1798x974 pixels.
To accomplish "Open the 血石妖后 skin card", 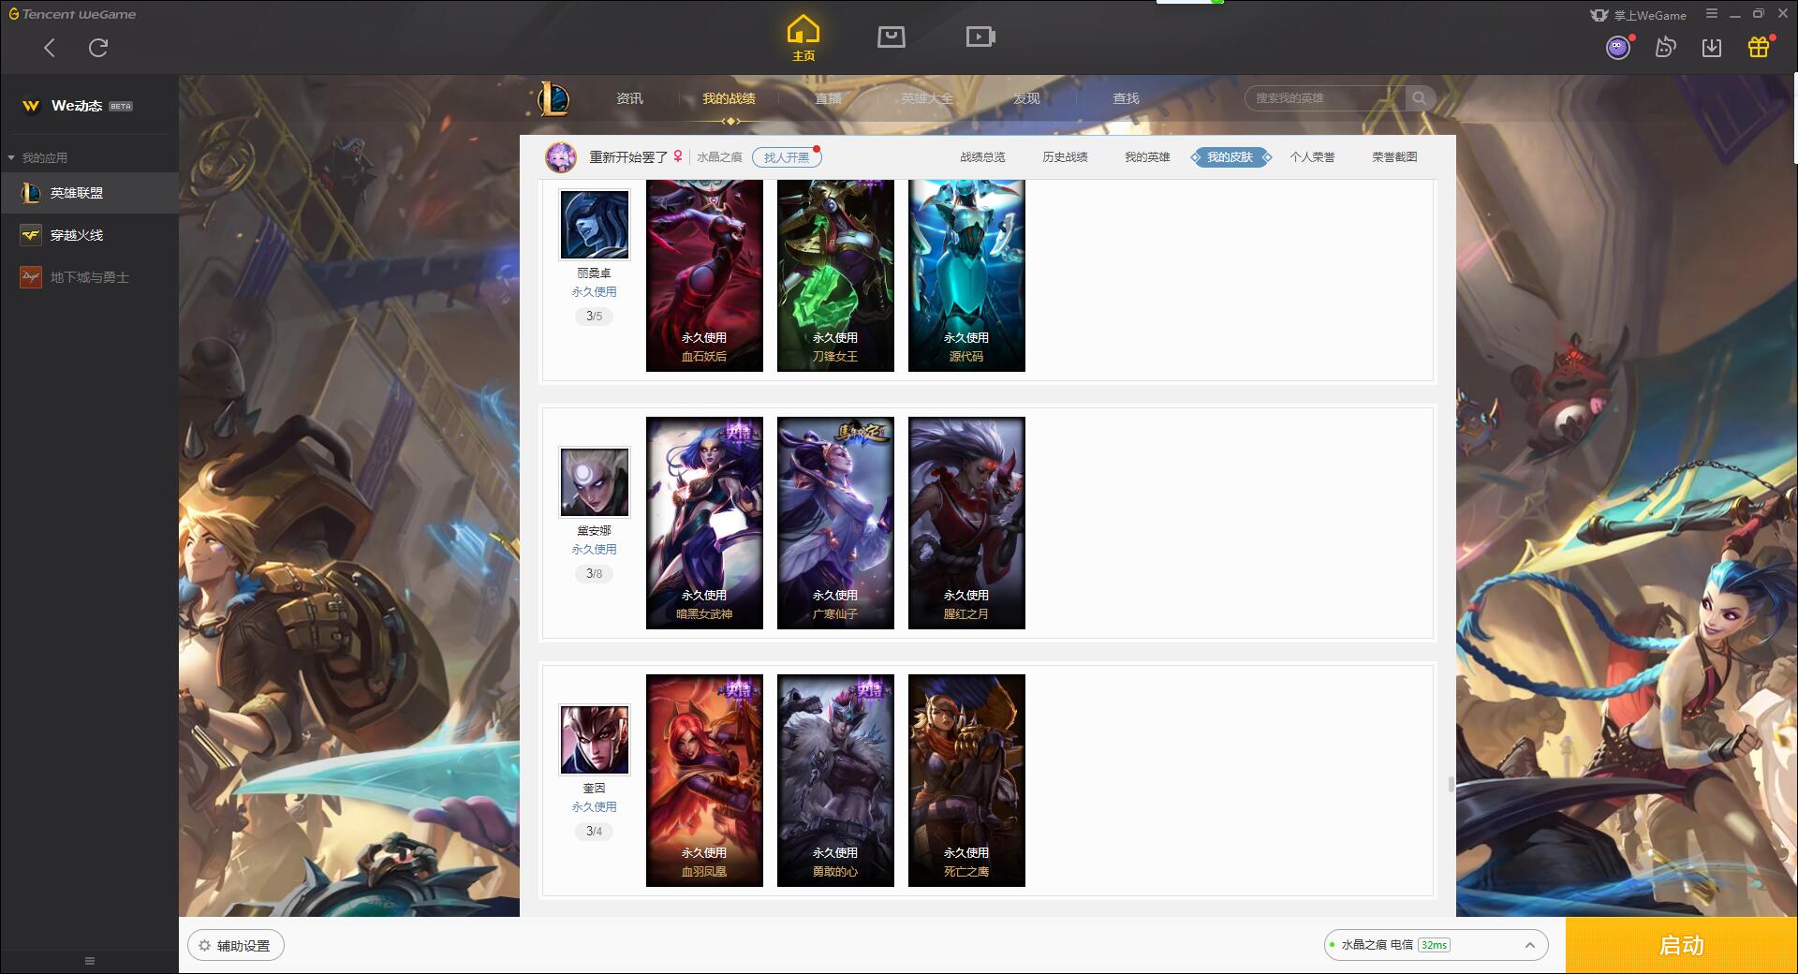I will [x=704, y=275].
